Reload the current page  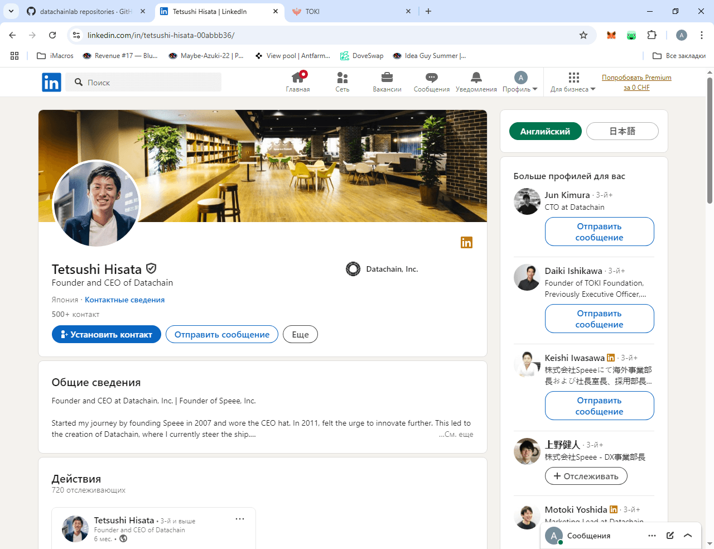[52, 35]
